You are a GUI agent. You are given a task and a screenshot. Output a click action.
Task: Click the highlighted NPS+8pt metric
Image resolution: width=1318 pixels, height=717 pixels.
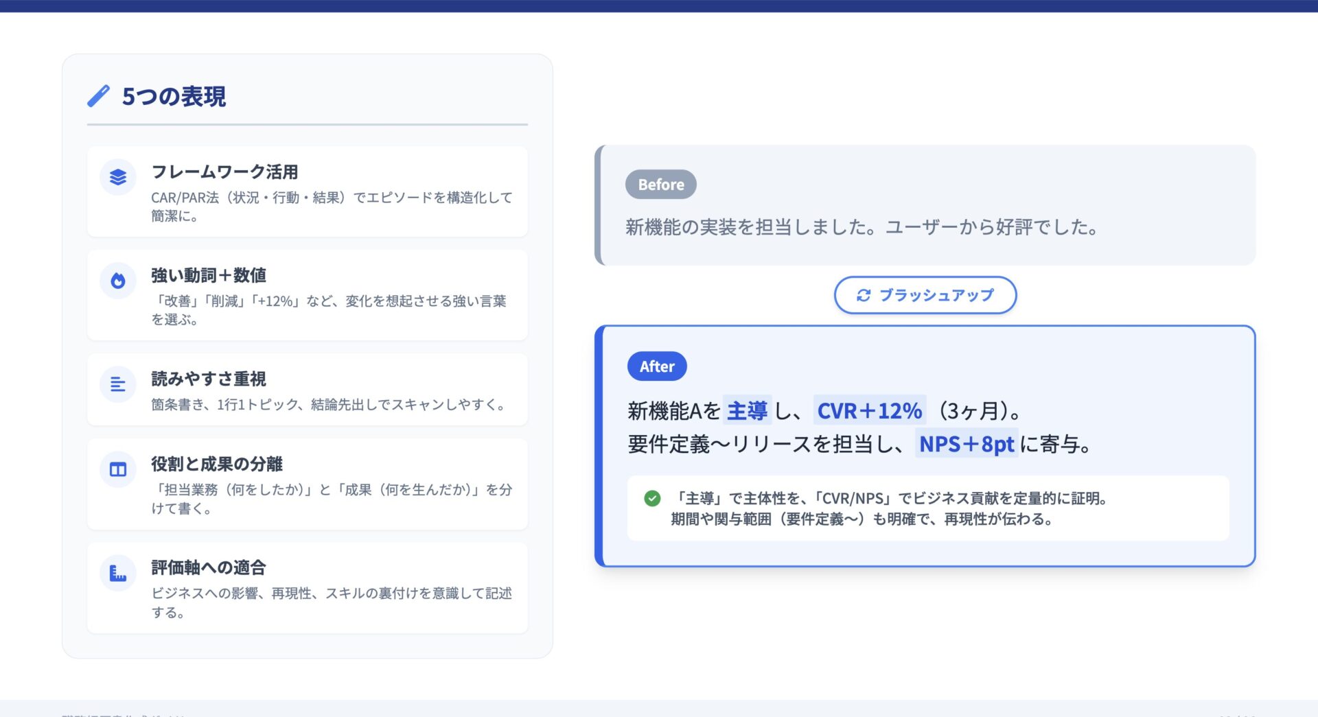tap(966, 444)
